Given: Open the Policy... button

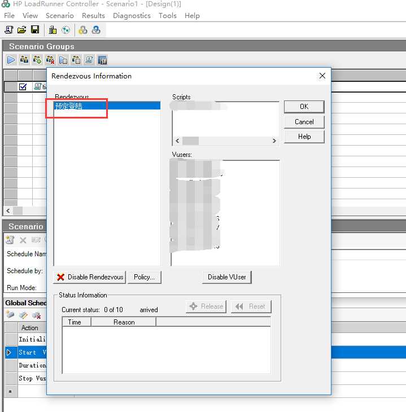Looking at the screenshot, I should (x=144, y=277).
